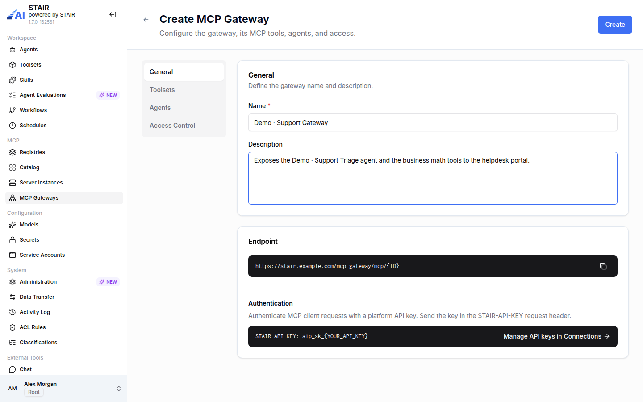This screenshot has height=402, width=643.
Task: Click the Name input field
Action: 433,122
